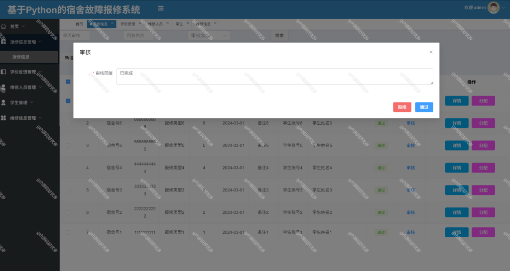Screen dimensions: 510x271
Task: Click the 报修信息管理 sidebar icon
Action: [3, 41]
